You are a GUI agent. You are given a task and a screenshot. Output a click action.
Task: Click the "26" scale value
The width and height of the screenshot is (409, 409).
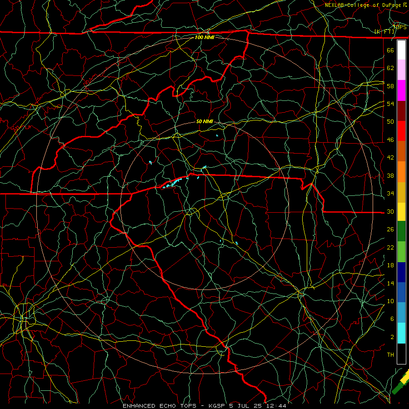pos(390,229)
